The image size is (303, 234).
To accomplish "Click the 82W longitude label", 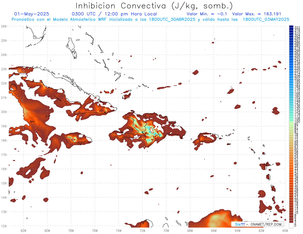I will [x=23, y=230].
